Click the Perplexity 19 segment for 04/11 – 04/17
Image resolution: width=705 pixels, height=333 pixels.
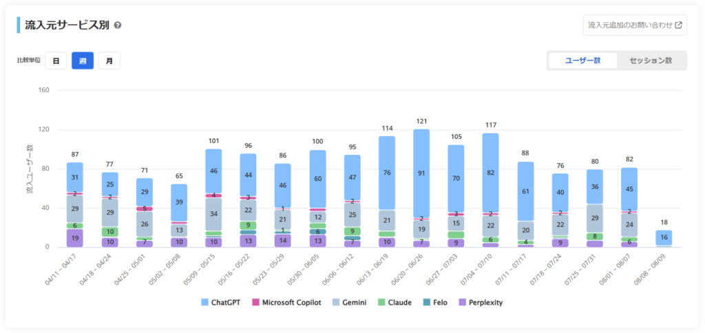coord(75,238)
